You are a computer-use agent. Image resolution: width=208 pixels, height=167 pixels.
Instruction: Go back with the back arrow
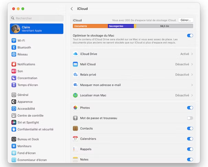pos(72,9)
